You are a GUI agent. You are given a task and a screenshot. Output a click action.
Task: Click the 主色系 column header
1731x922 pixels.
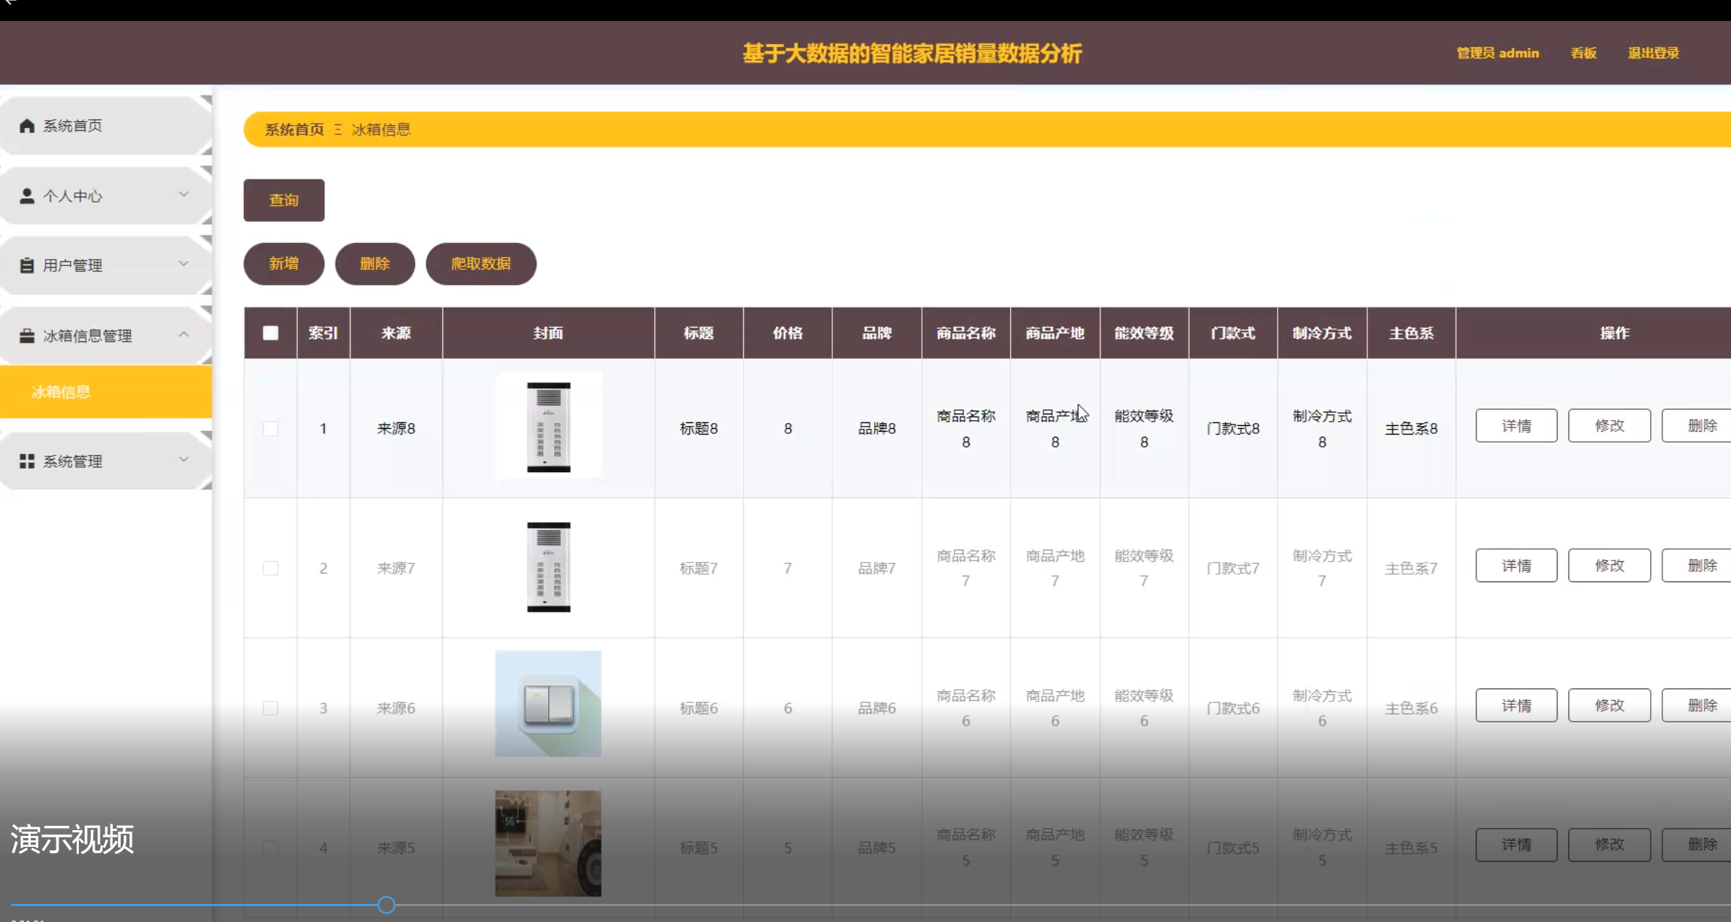[1411, 333]
